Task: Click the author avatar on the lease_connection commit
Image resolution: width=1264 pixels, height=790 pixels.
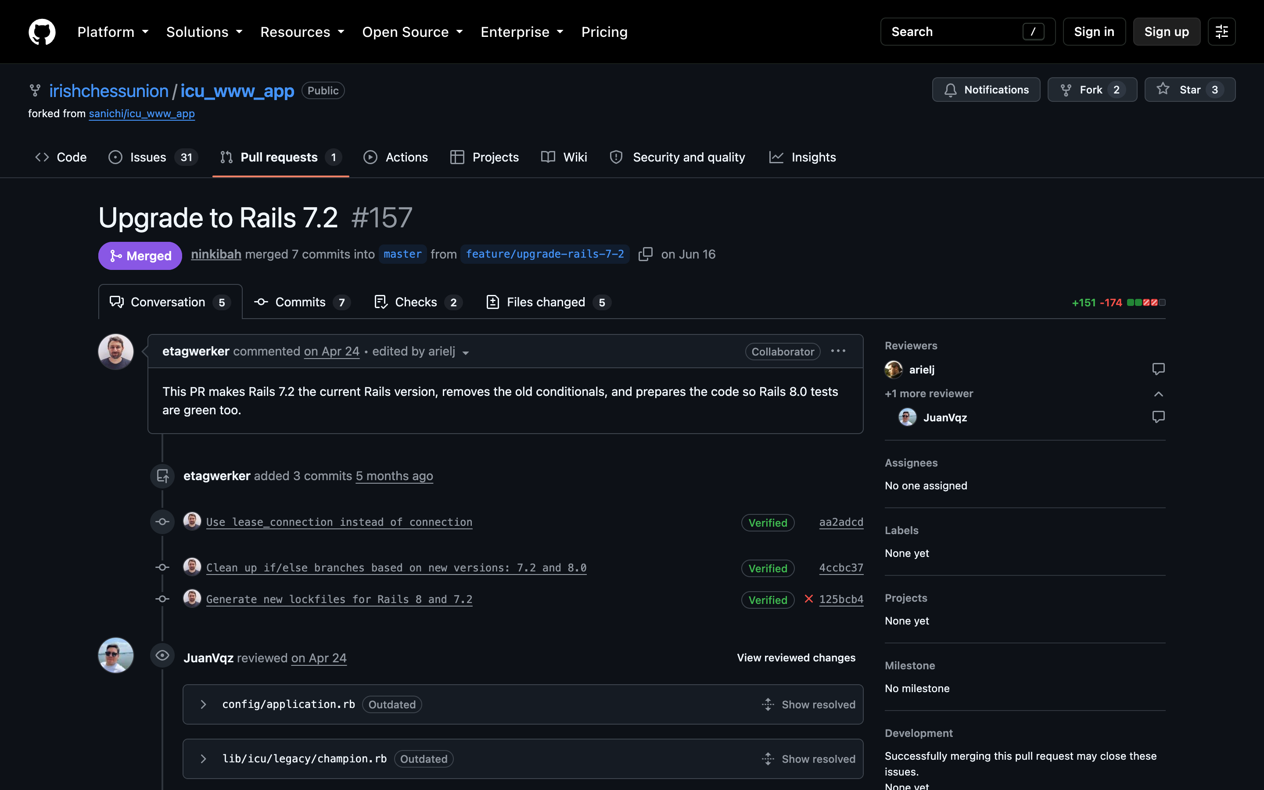Action: [x=192, y=521]
